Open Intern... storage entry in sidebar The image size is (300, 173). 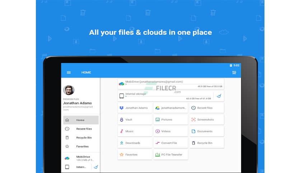click(x=77, y=167)
